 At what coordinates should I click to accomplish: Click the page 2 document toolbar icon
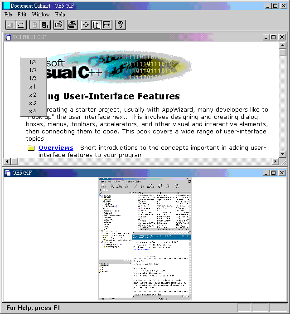pos(46,25)
